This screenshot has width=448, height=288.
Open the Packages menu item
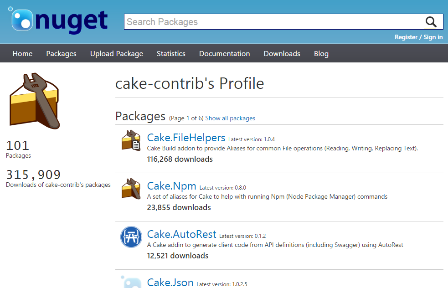coord(61,53)
